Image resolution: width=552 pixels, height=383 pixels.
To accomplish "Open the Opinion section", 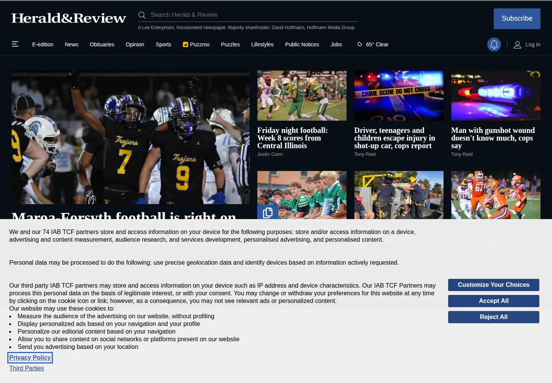I will [x=135, y=44].
